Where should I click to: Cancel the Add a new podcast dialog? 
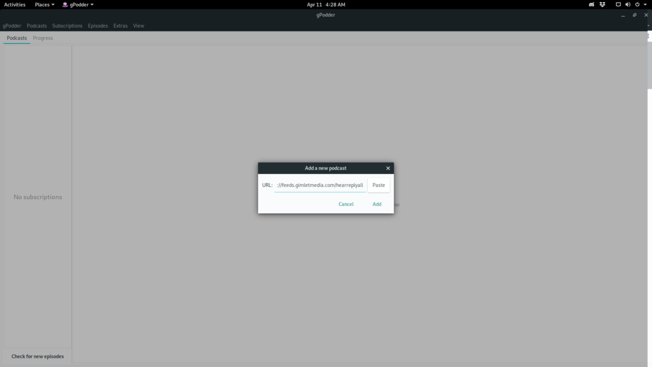tap(346, 204)
